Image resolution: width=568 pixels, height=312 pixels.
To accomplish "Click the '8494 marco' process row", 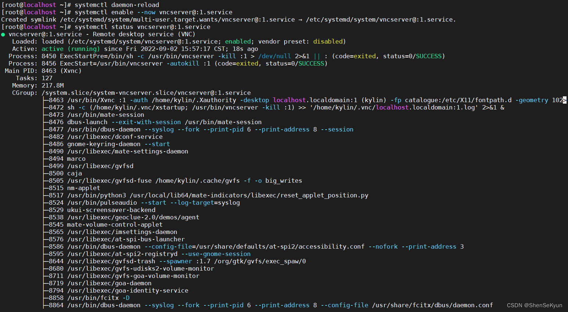I will (x=64, y=159).
